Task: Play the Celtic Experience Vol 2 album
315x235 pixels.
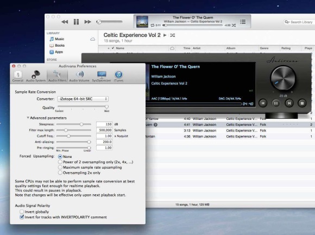Action: pos(165,35)
